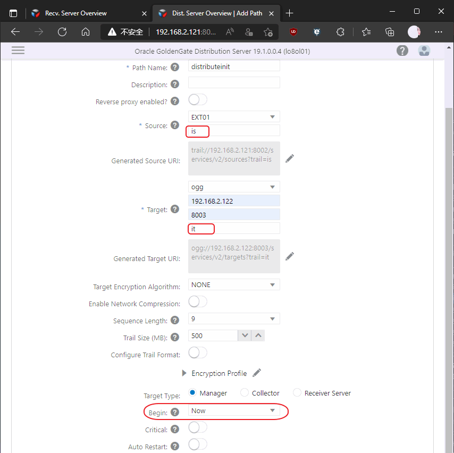This screenshot has height=453, width=454.
Task: Open the user account icon in the header
Action: (x=424, y=51)
